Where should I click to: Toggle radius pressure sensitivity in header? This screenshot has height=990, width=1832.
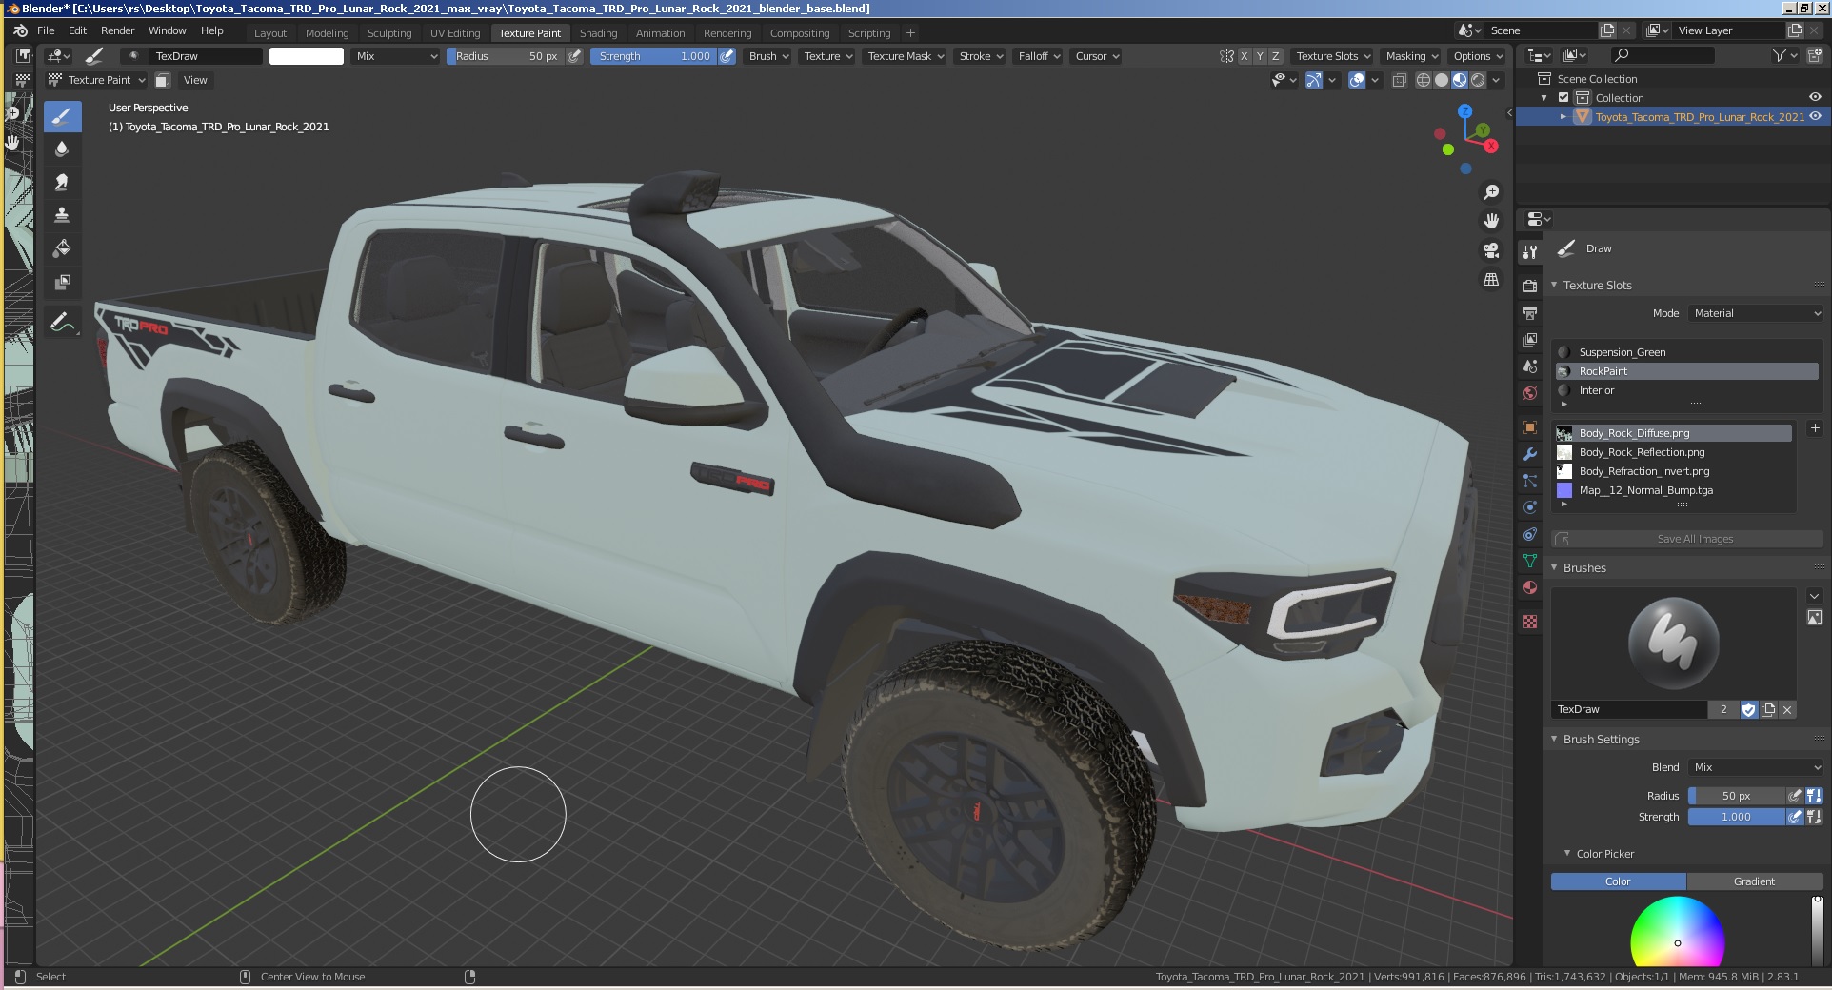574,56
